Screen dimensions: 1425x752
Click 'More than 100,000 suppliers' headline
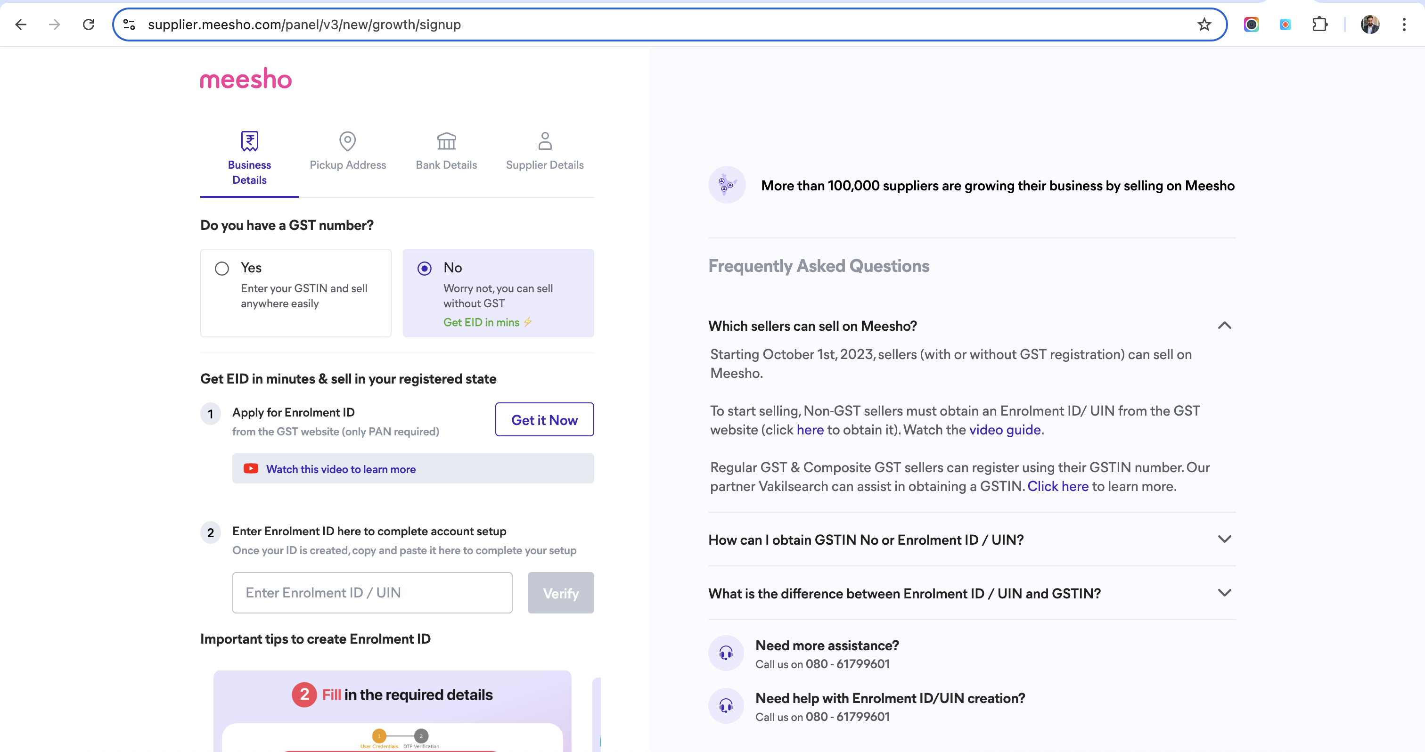[998, 185]
